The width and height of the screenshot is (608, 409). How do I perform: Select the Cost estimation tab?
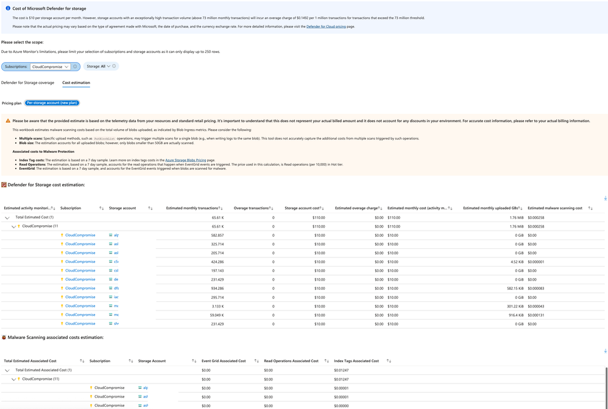point(76,83)
